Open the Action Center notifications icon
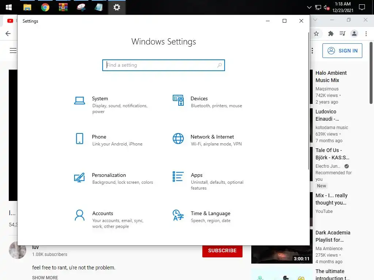 [362, 7]
